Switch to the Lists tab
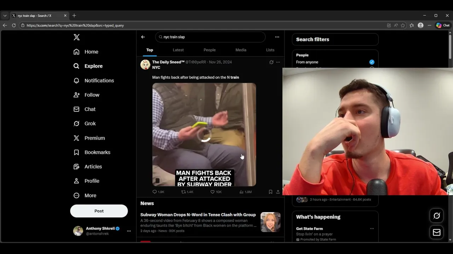 (x=270, y=50)
